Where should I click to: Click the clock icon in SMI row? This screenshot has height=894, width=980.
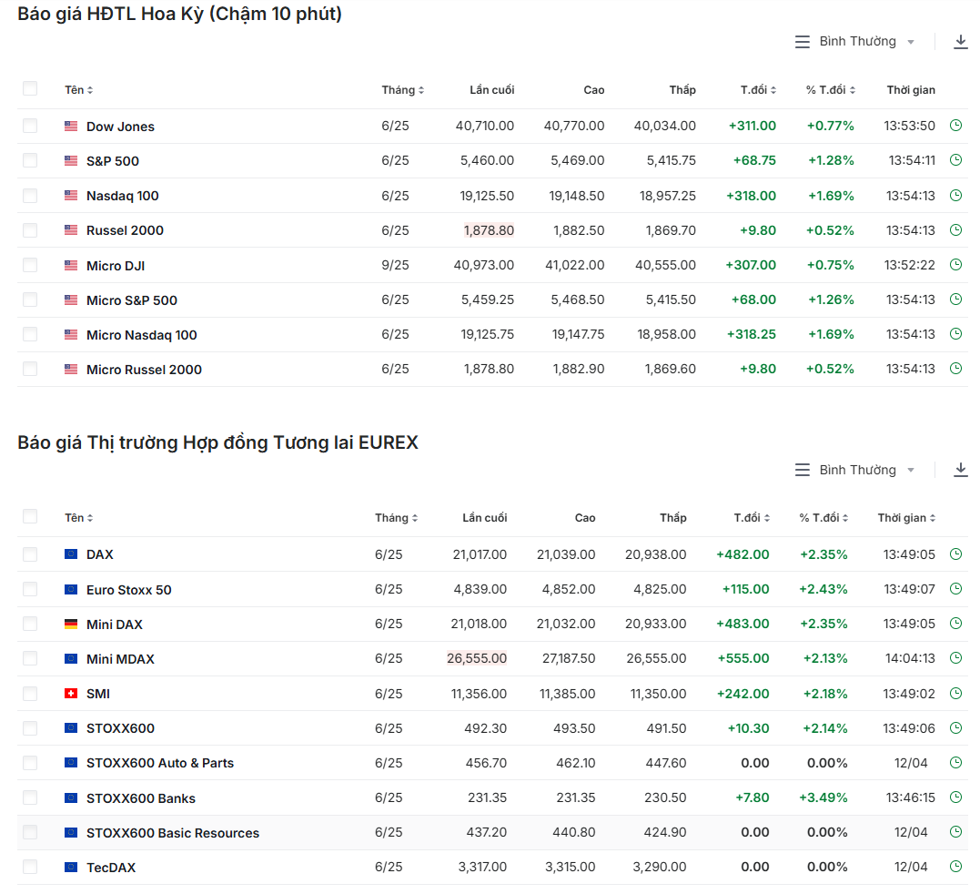(955, 694)
